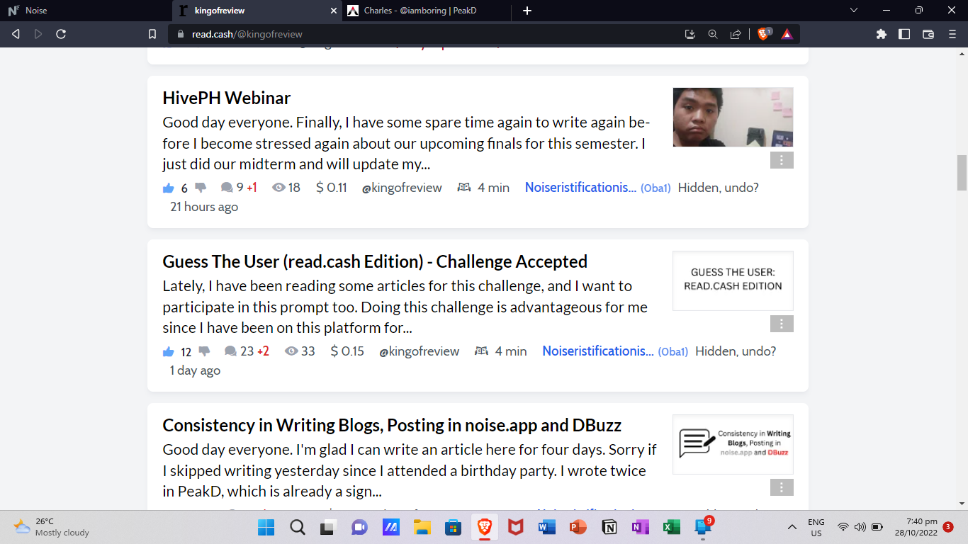Undo hidden status on HivePH Webinar post
The width and height of the screenshot is (968, 544).
tap(719, 188)
